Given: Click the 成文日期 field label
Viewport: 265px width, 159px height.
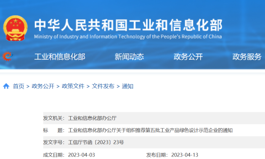Looking at the screenshot, I should tap(54, 155).
